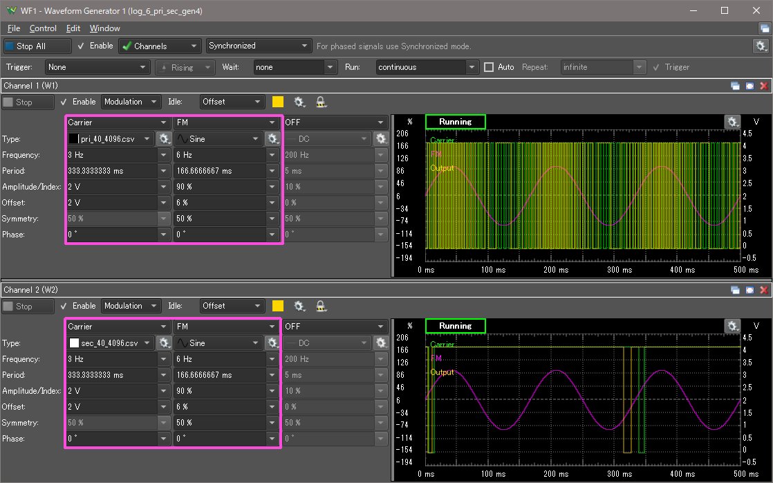Click the Channel 2 yellow color swatch
This screenshot has height=483, width=773.
(278, 306)
